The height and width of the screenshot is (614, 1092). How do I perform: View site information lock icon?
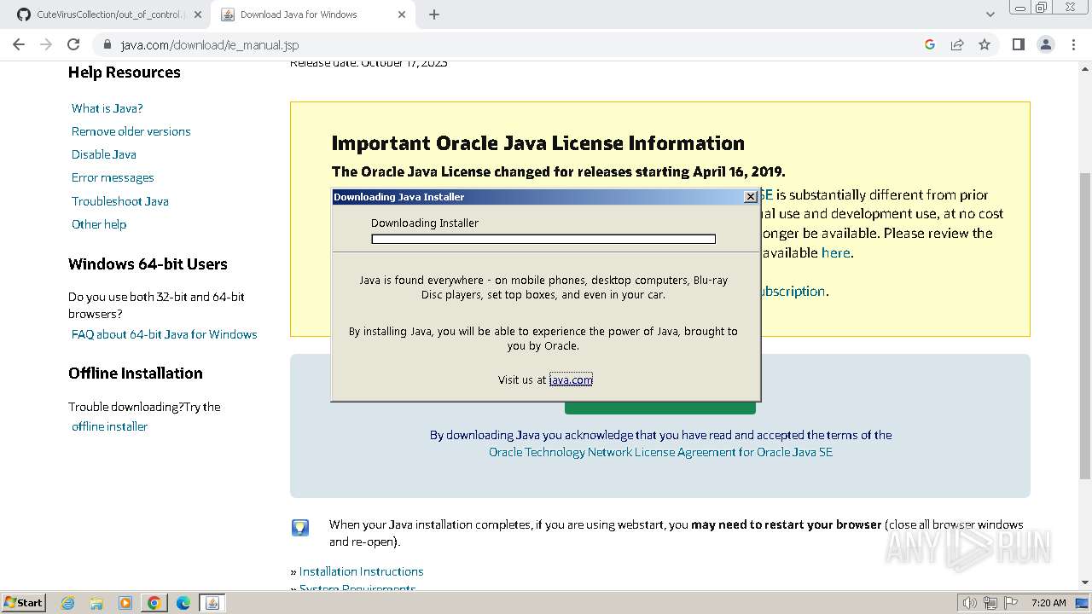pyautogui.click(x=107, y=44)
